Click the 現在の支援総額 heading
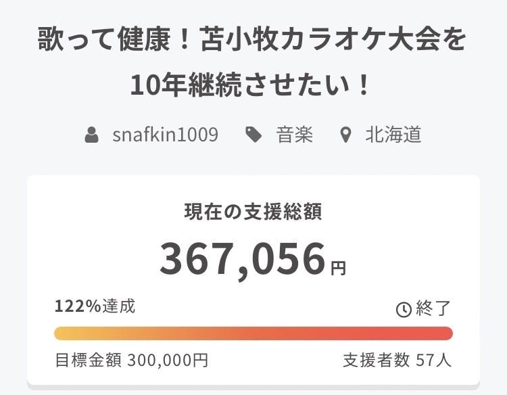The width and height of the screenshot is (507, 395). 254,212
